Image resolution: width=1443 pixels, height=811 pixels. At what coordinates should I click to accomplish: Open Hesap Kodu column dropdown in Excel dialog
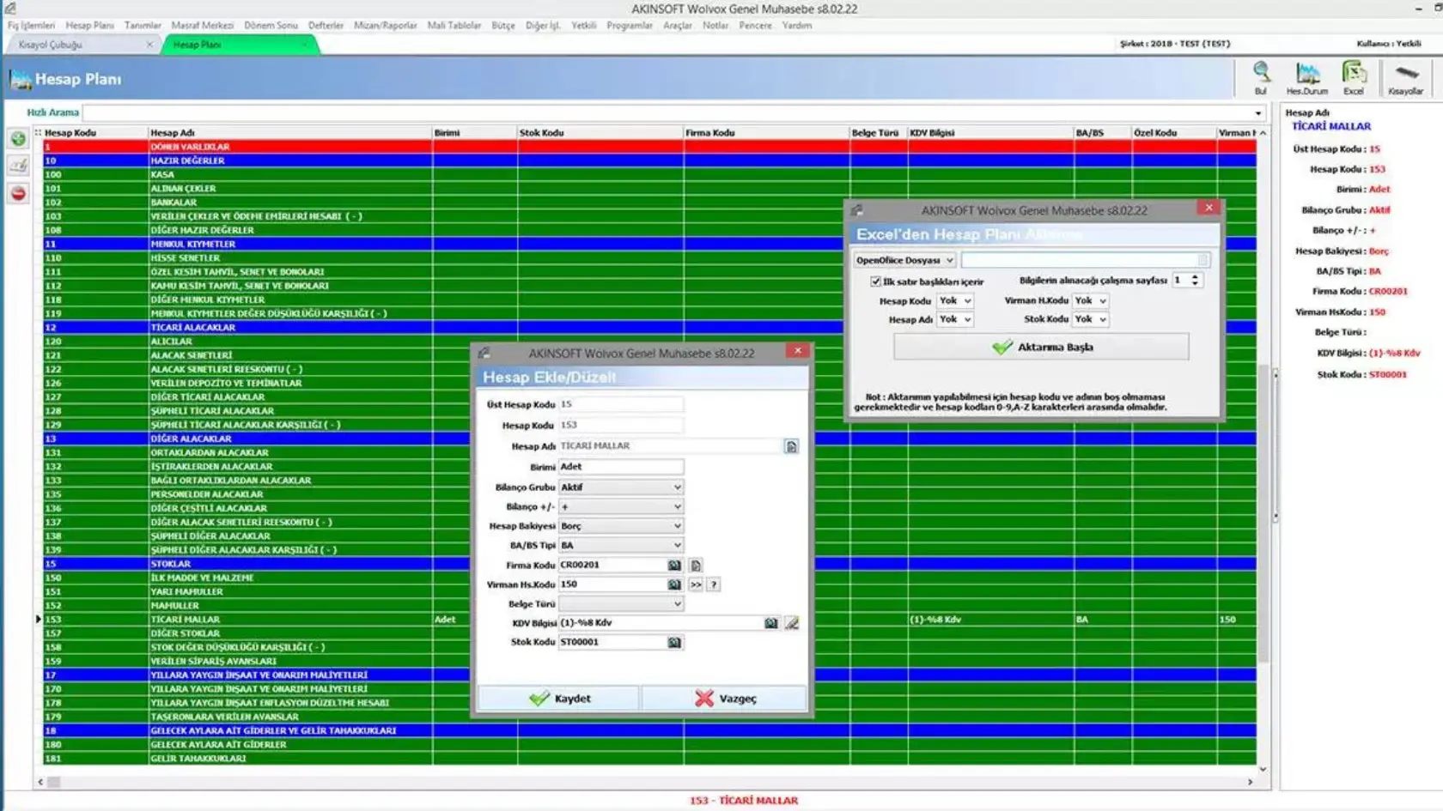click(x=955, y=301)
